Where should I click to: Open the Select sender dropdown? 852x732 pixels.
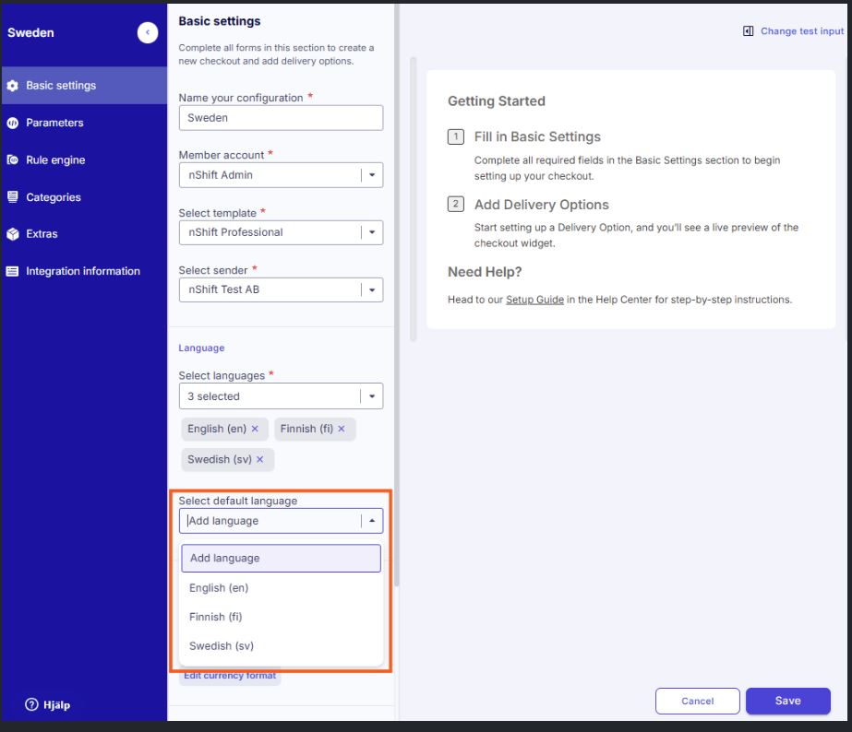click(x=372, y=289)
